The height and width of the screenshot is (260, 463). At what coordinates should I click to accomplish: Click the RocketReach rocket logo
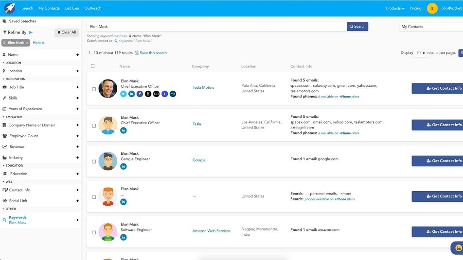(9, 8)
